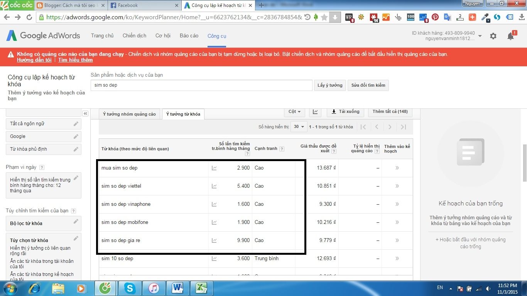Click help icon next to 'Cạnh tranh'

(x=282, y=149)
